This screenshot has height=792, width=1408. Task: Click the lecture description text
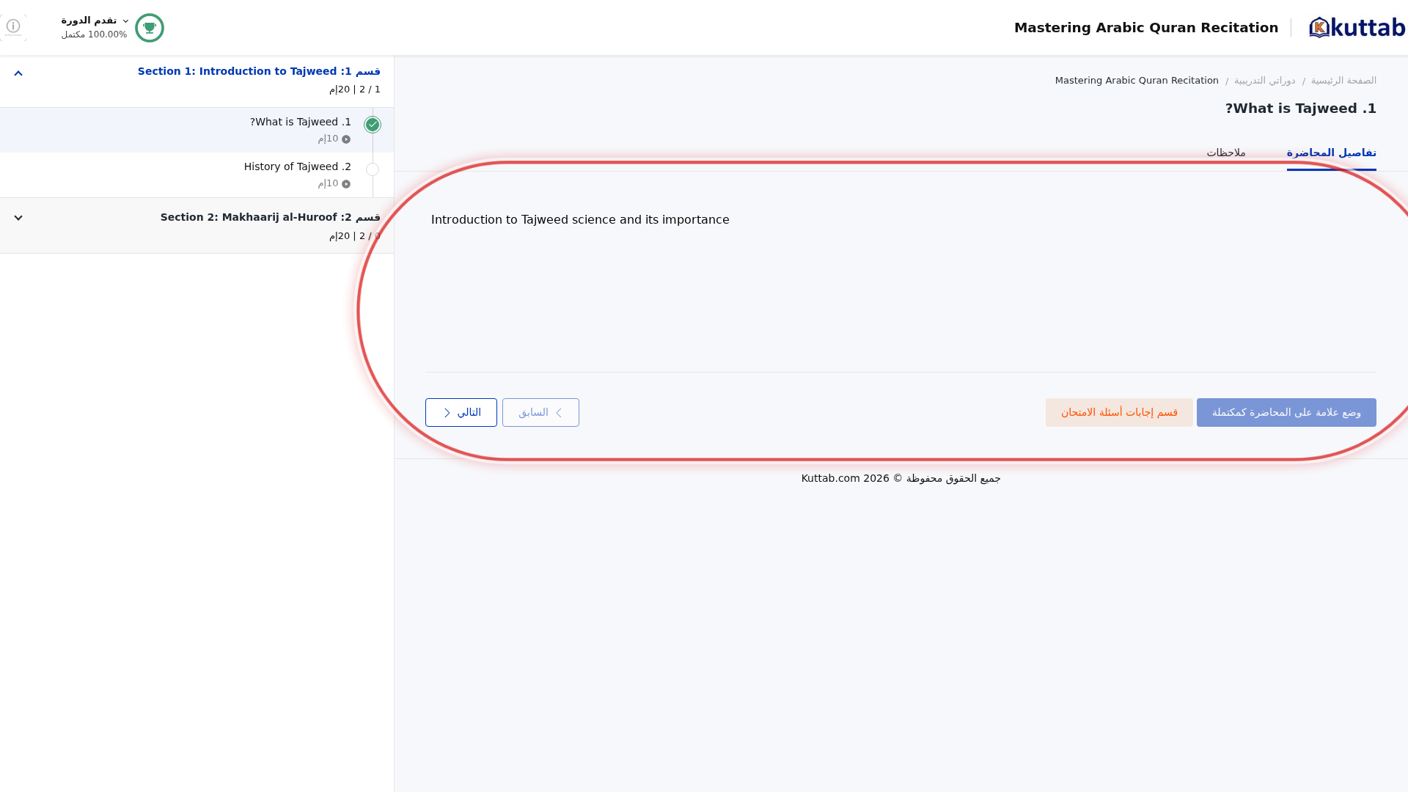580,220
